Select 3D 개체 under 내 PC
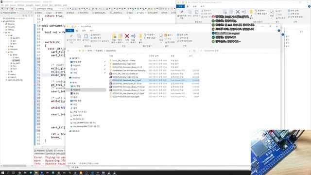Viewport: 311px width, 175px height. point(75,86)
